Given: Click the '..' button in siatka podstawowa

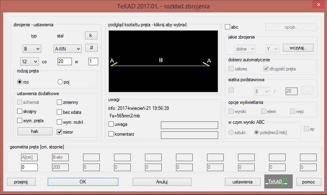Looking at the screenshot, I should 307,90.
